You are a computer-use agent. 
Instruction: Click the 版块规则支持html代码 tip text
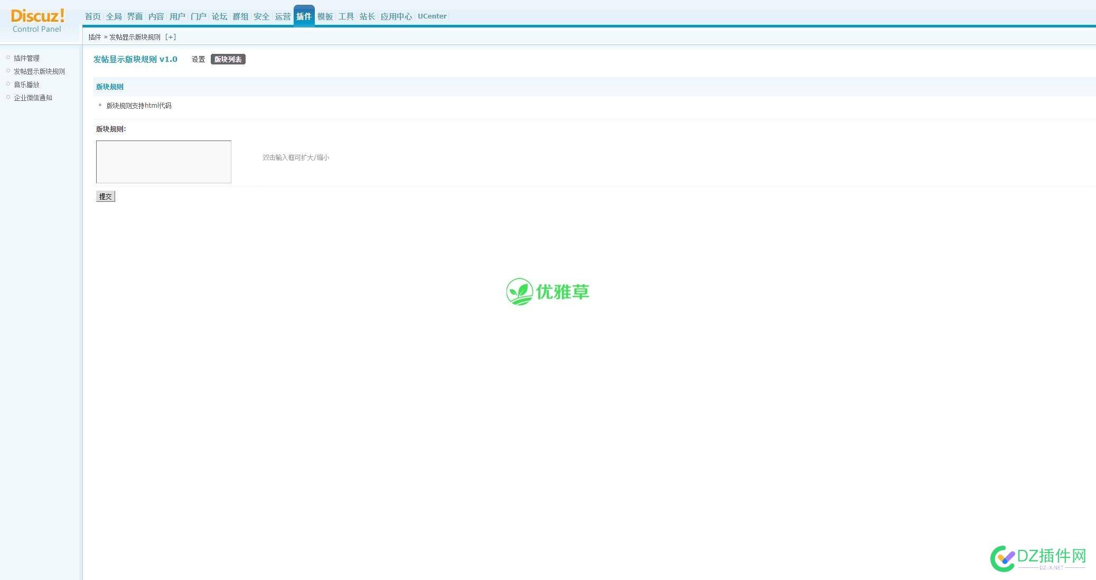point(139,106)
